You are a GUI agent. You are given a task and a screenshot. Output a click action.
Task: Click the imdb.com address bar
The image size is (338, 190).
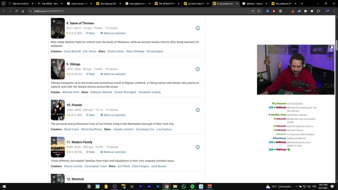tap(140, 11)
